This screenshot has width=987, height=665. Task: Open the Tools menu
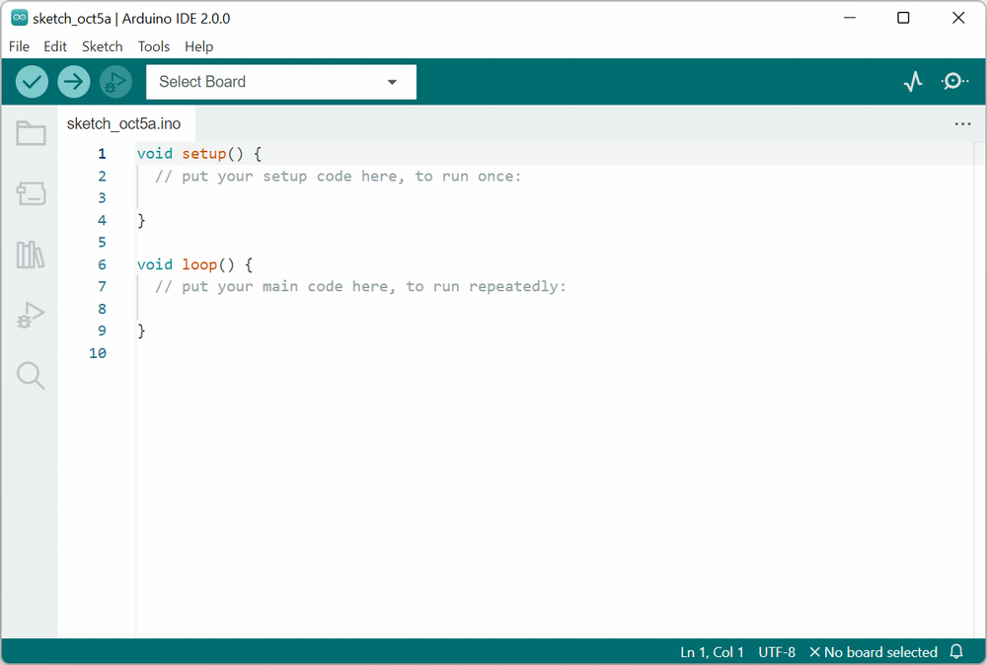153,46
